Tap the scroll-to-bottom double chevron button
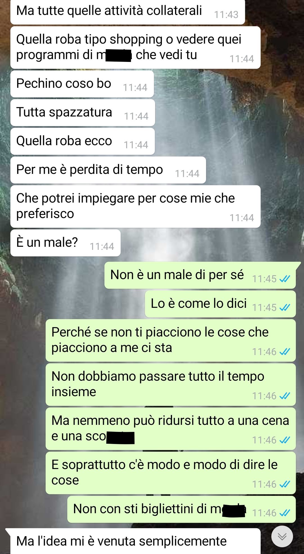 pyautogui.click(x=282, y=536)
